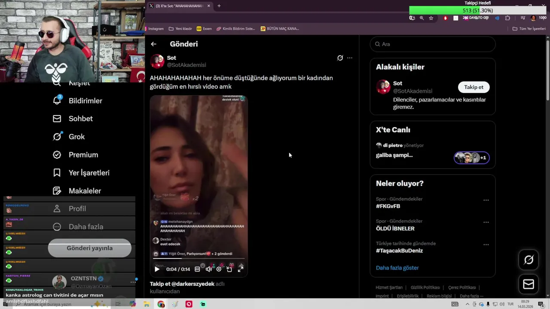The width and height of the screenshot is (550, 309).
Task: Open Sot's avatar on the post
Action: point(157,61)
